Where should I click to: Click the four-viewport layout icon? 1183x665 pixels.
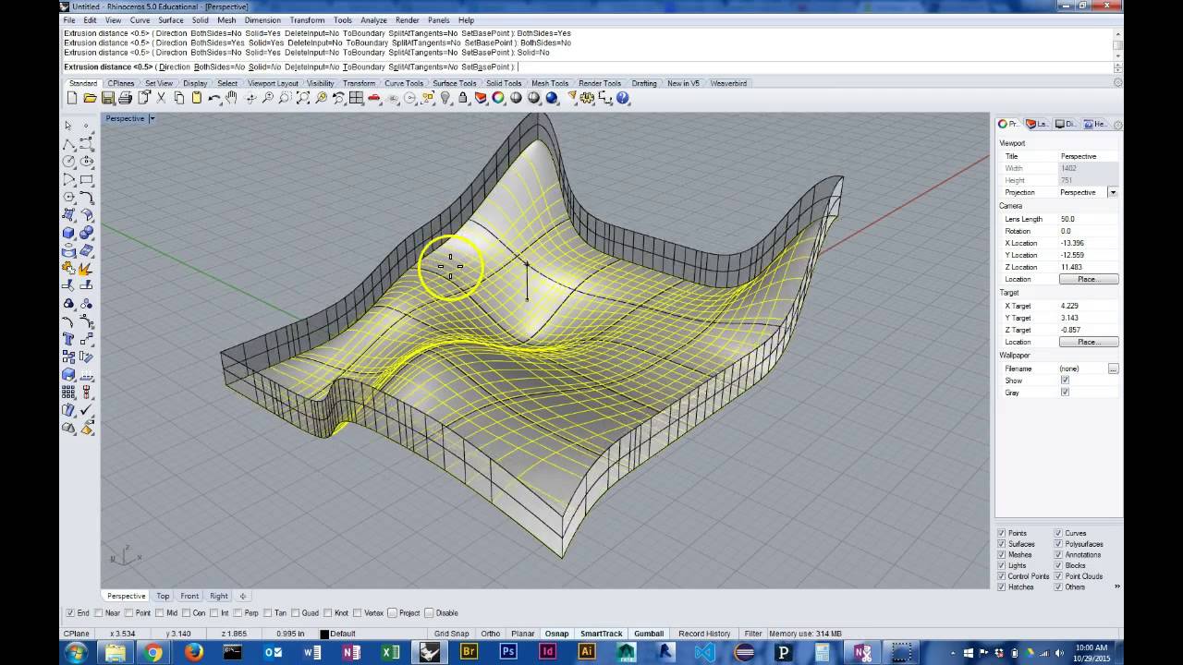click(x=355, y=98)
